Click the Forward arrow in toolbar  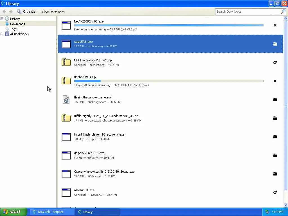point(11,12)
